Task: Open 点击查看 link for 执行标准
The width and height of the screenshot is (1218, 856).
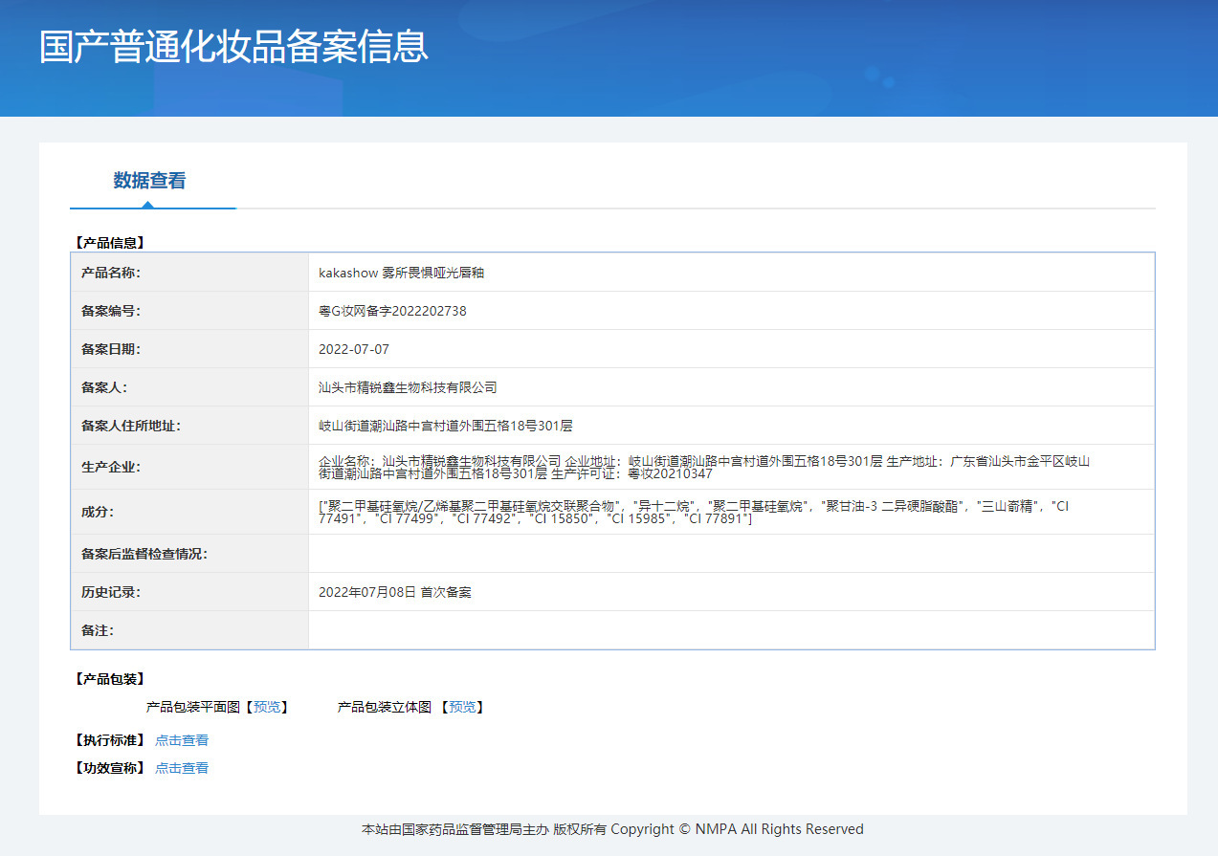Action: pyautogui.click(x=182, y=740)
